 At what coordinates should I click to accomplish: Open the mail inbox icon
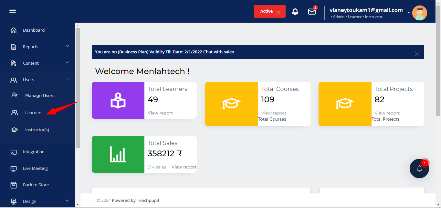click(312, 12)
